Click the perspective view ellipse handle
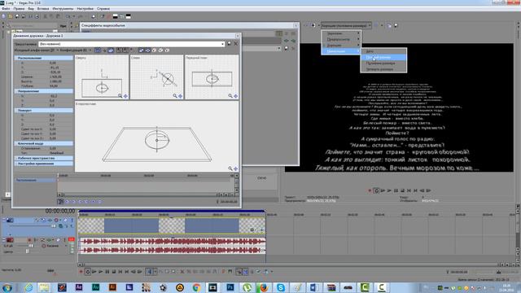Image resolution: width=521 pixels, height=293 pixels. 157,140
